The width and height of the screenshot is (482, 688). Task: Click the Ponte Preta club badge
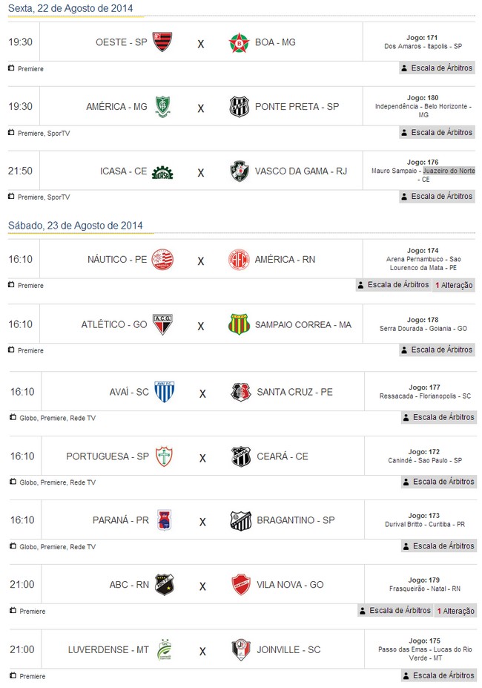[239, 107]
